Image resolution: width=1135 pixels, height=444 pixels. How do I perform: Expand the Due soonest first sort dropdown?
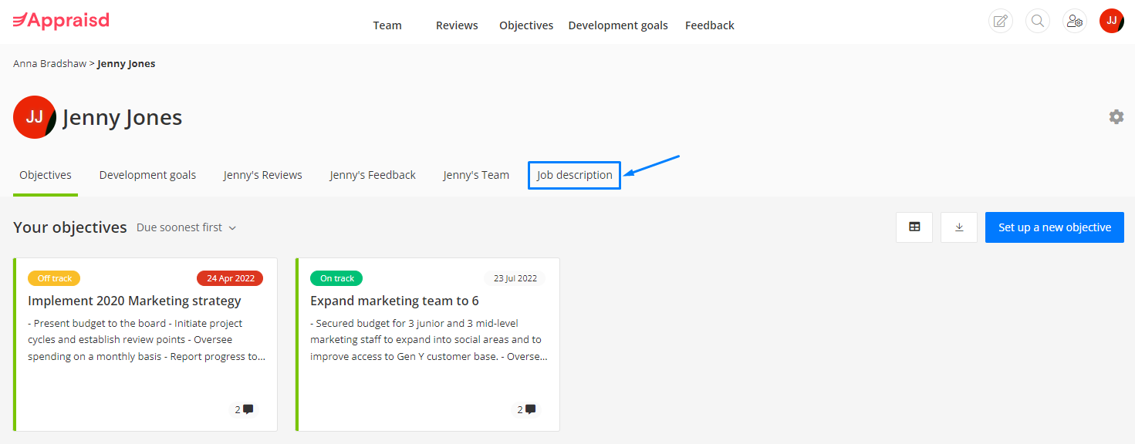pyautogui.click(x=186, y=227)
